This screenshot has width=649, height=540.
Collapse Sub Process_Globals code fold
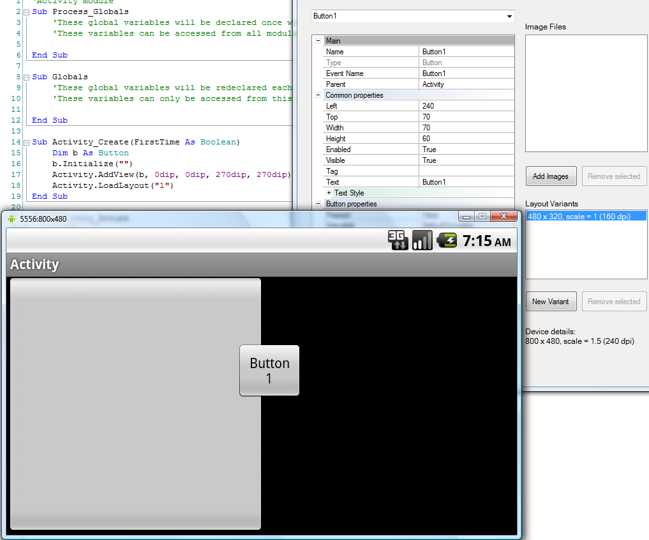coord(27,12)
